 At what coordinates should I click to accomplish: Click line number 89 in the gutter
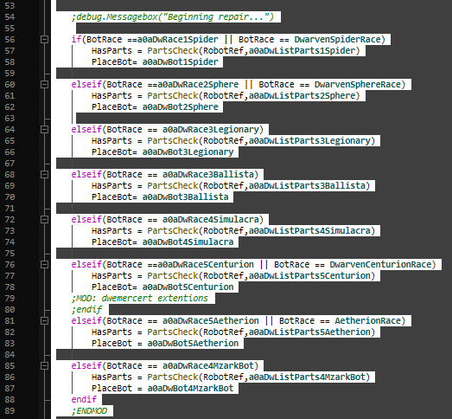point(10,411)
